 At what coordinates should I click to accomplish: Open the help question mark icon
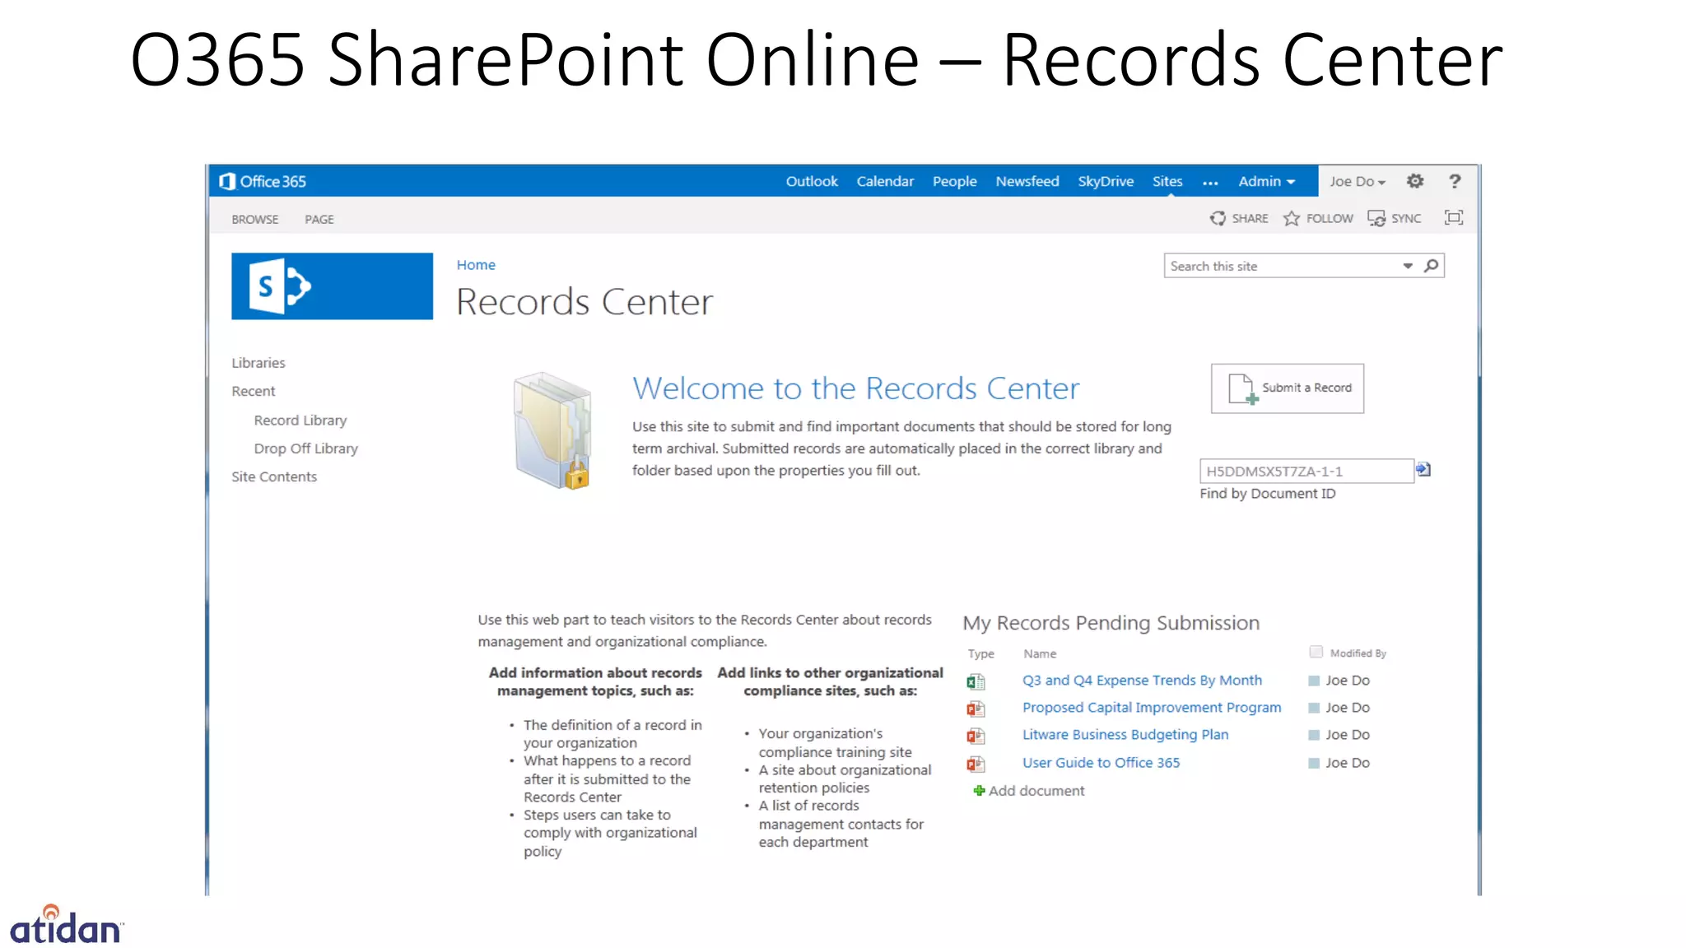coord(1455,181)
